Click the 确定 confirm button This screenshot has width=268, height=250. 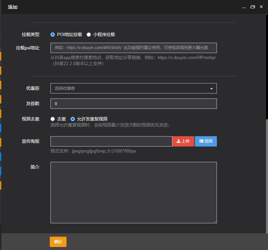[58, 242]
